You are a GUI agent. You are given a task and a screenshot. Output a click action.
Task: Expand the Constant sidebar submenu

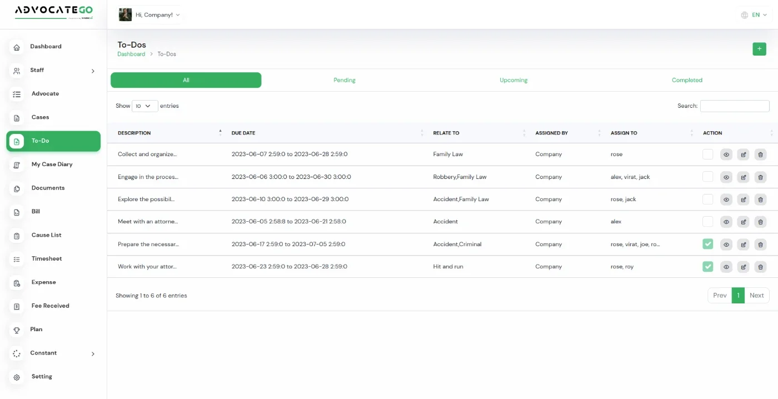point(93,354)
